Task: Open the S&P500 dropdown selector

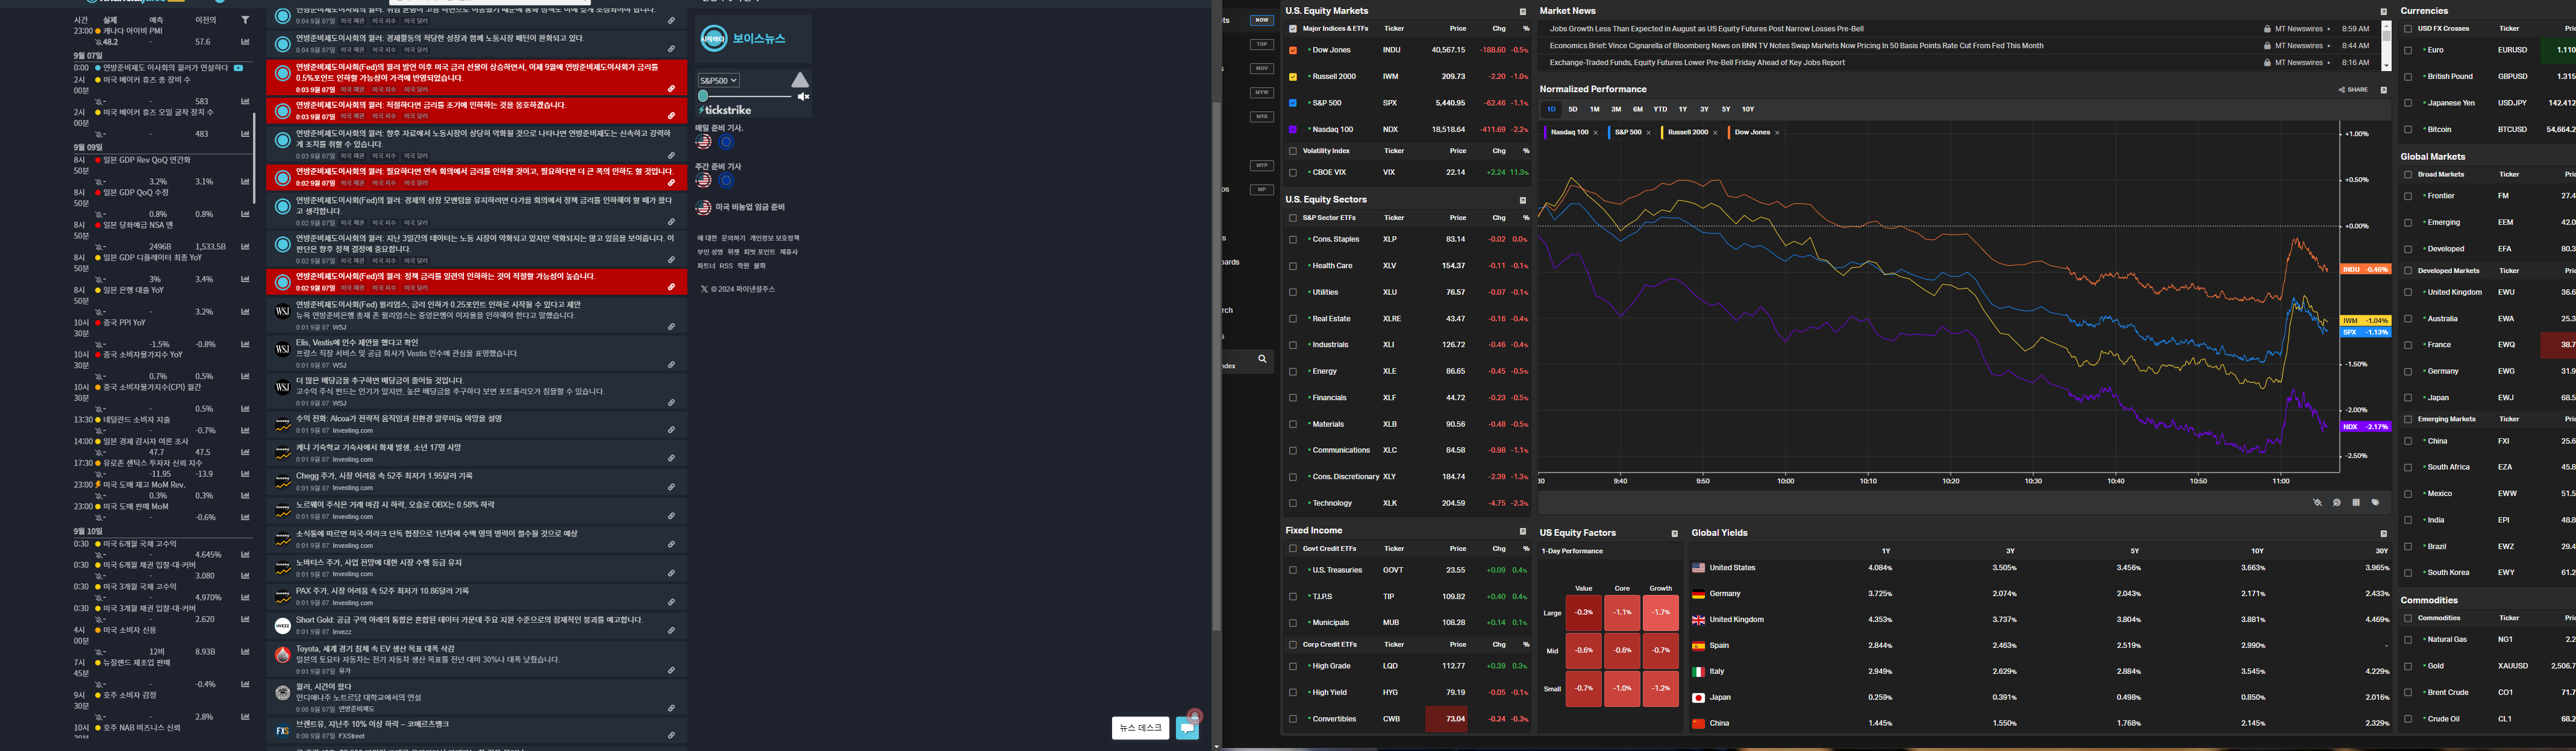Action: (x=718, y=81)
